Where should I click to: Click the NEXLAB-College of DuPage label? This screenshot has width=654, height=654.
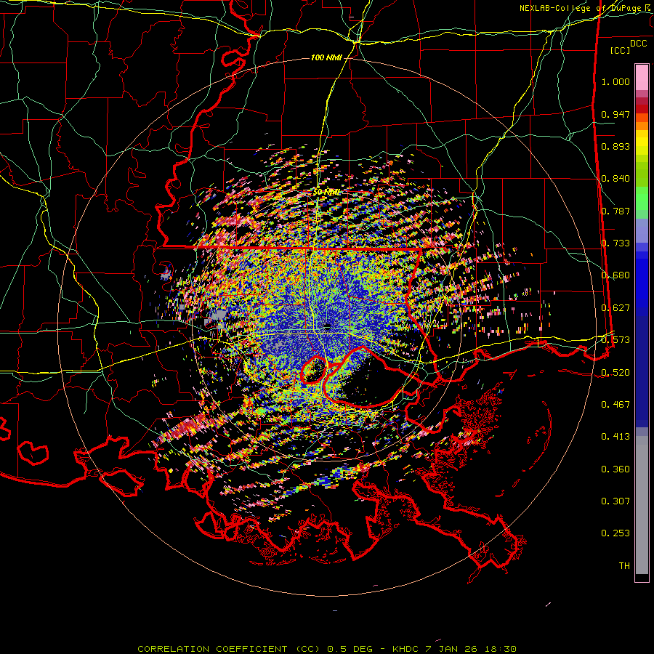[x=580, y=8]
